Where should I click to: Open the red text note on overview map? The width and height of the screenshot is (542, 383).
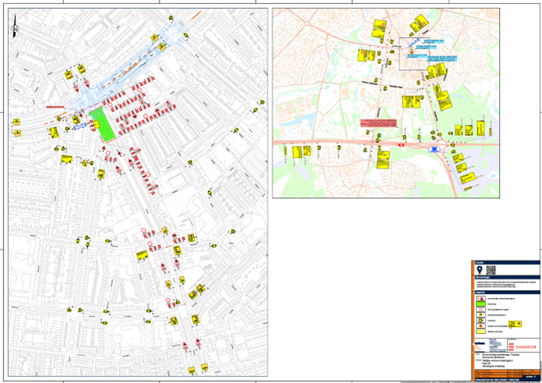point(378,122)
